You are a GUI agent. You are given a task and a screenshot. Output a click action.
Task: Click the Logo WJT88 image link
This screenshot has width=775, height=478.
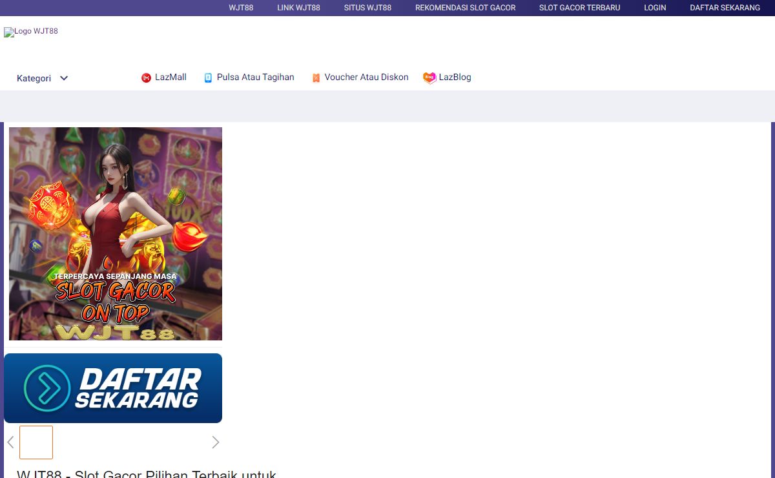(31, 32)
